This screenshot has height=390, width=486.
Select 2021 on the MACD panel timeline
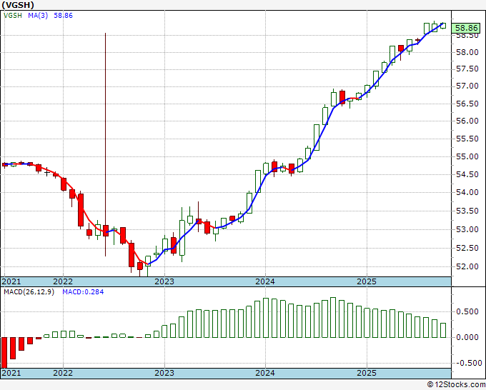pos(11,373)
